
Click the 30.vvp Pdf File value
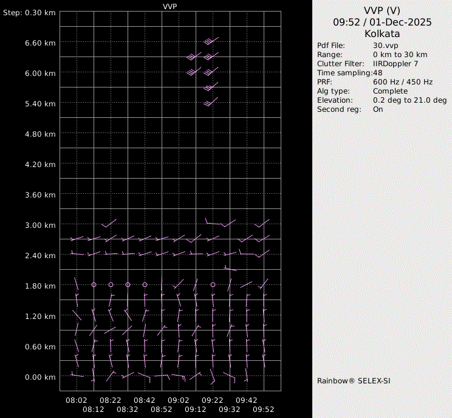click(385, 46)
